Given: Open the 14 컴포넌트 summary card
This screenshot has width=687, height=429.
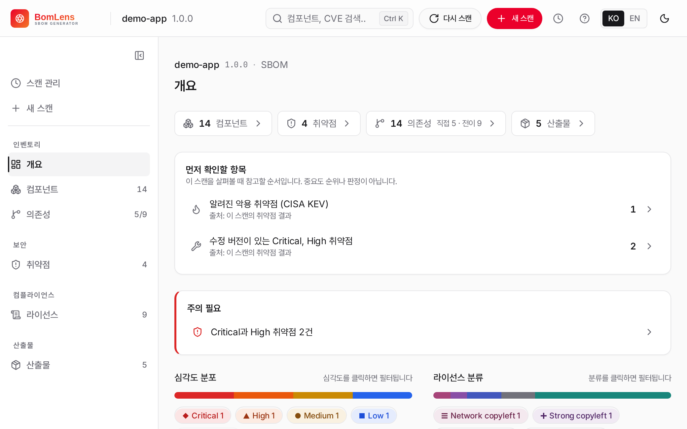Looking at the screenshot, I should point(223,123).
